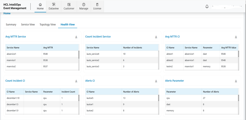Click the Avg MTTR Service panel title

coord(16,37)
